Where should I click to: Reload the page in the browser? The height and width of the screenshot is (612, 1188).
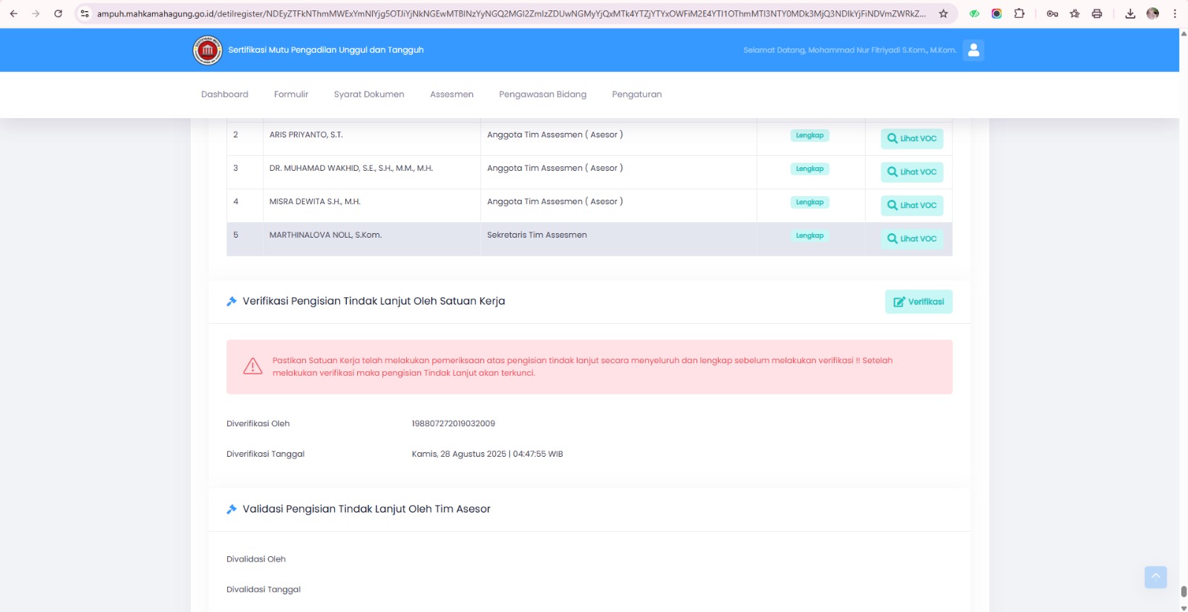58,13
